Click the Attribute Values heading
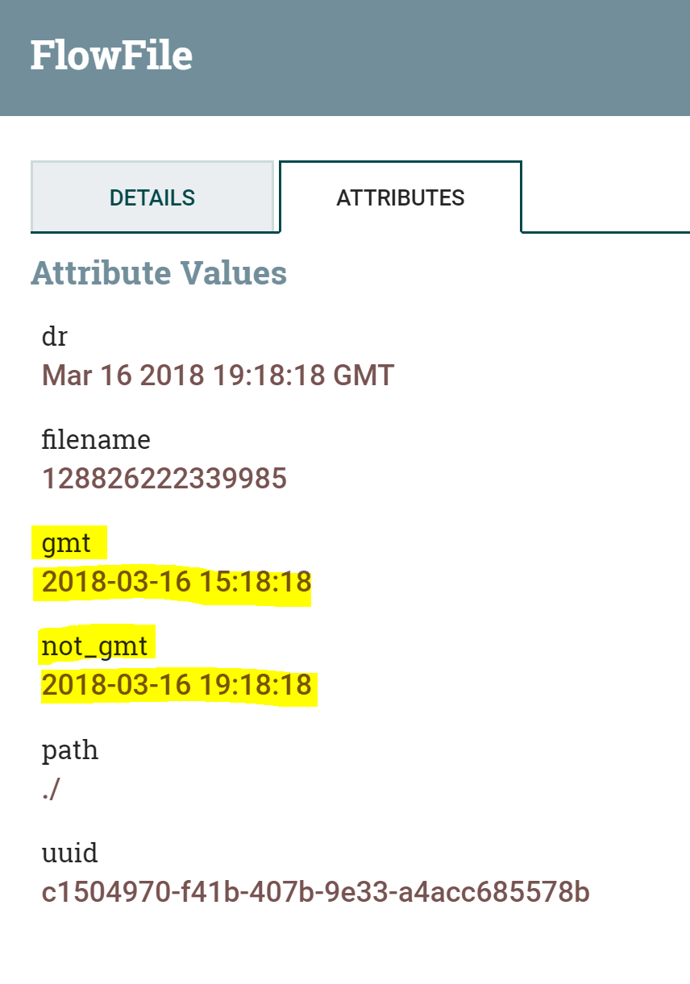 pyautogui.click(x=159, y=273)
